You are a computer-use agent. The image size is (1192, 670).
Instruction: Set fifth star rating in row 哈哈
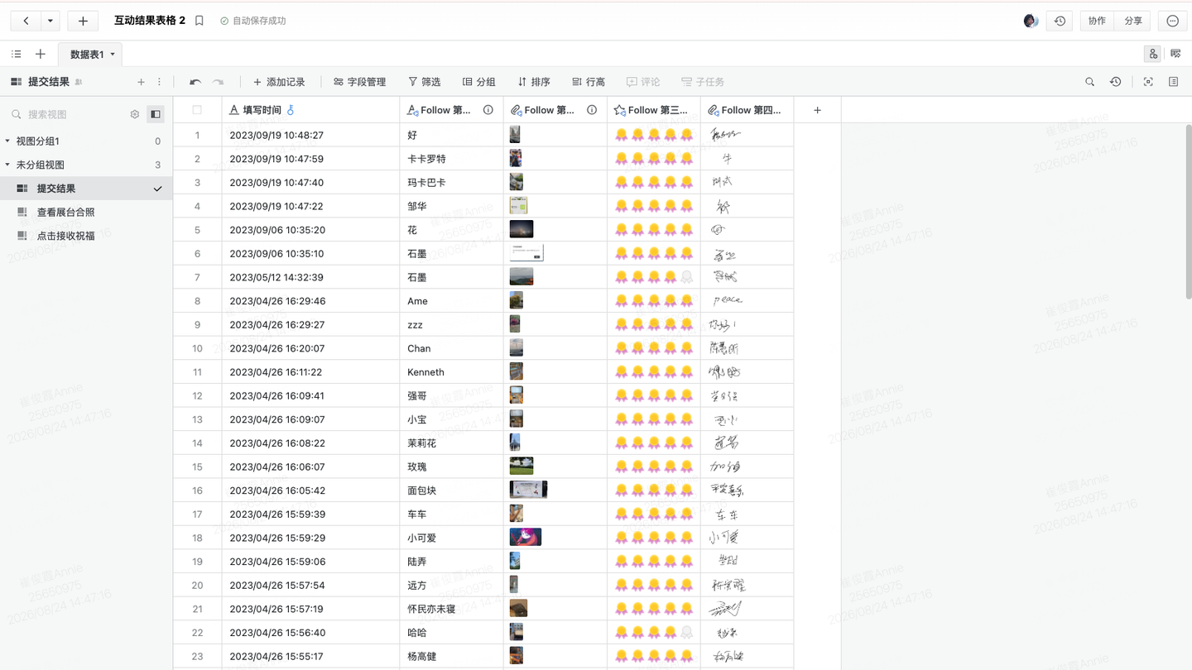[x=686, y=633]
